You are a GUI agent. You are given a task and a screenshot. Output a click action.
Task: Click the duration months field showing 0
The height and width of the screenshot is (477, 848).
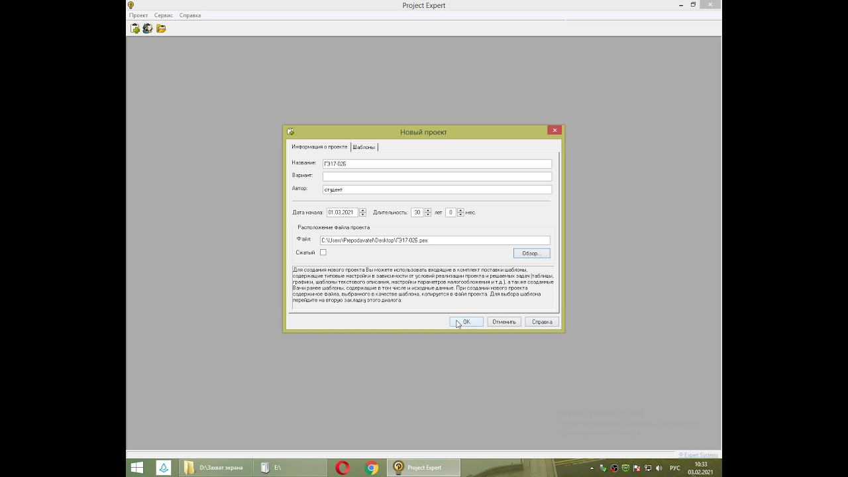(451, 213)
